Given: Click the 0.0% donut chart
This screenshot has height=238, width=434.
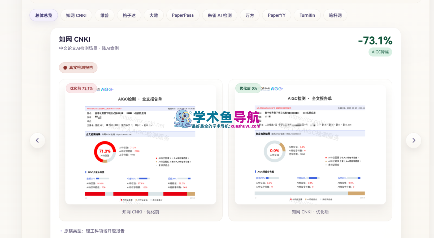Looking at the screenshot, I should [x=275, y=151].
